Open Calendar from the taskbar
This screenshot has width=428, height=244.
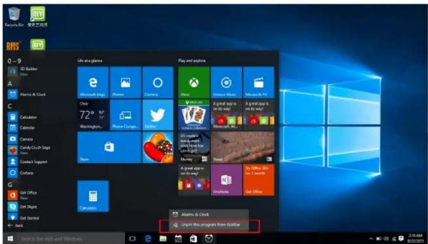178,239
